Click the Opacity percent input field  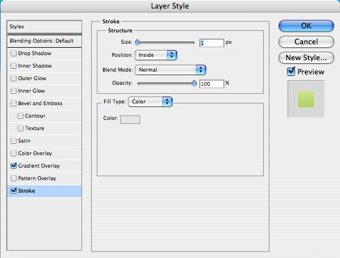pyautogui.click(x=212, y=84)
